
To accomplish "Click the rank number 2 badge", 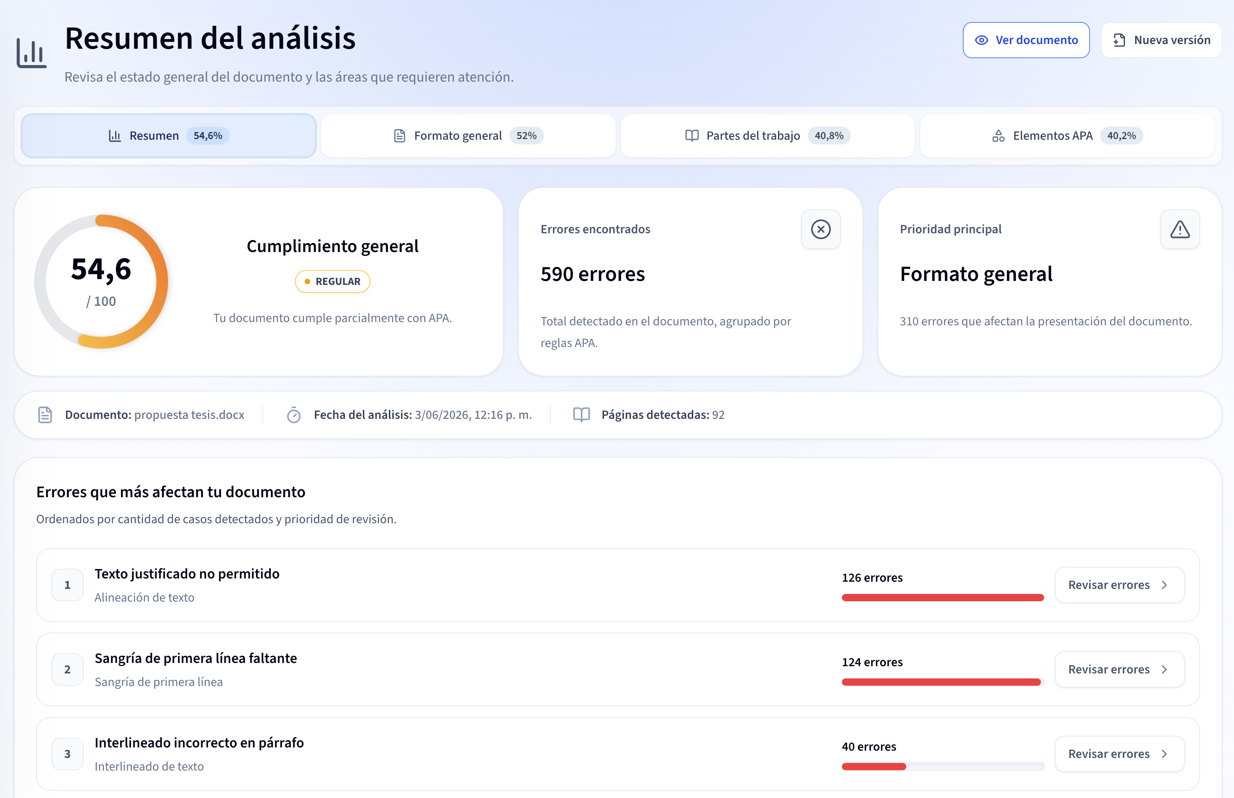I will point(68,669).
